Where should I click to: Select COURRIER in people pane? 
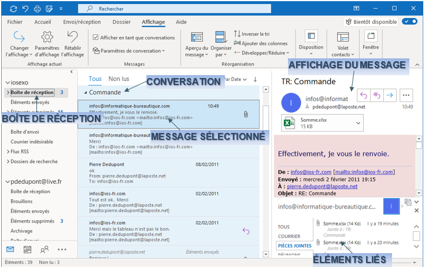click(x=289, y=236)
